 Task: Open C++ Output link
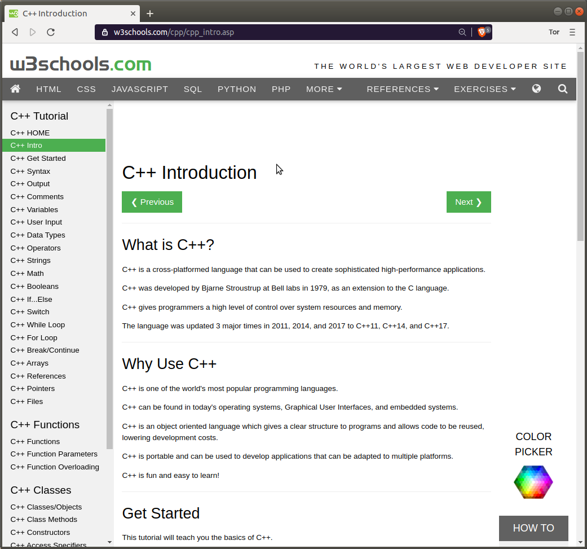(30, 184)
